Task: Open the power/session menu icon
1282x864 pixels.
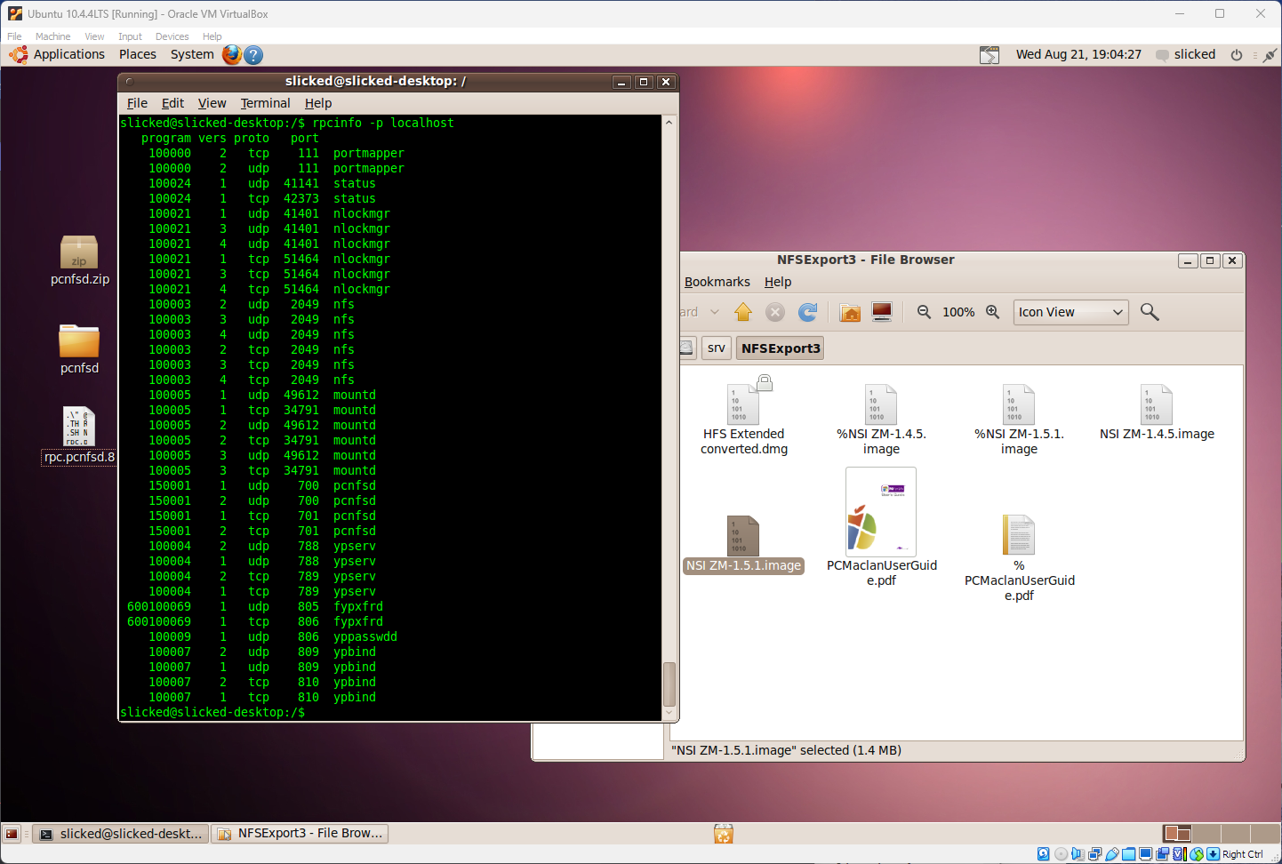Action: pos(1236,55)
